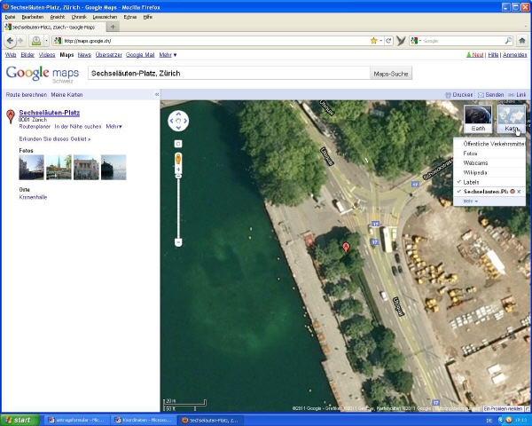Click In der Nähe suchen
Viewport: 532px width, 426px height.
[x=78, y=126]
